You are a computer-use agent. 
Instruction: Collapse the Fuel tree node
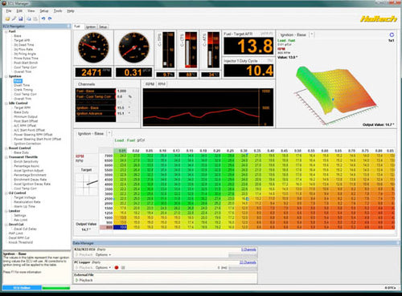point(6,31)
